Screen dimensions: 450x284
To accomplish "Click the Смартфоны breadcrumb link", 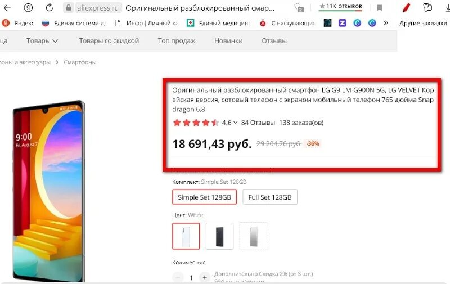I will pos(80,62).
